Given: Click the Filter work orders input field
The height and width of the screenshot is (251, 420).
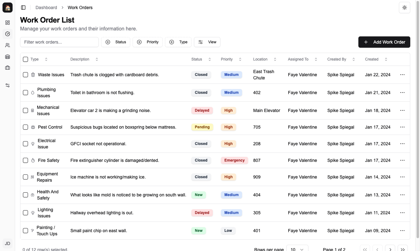Looking at the screenshot, I should click(x=59, y=42).
